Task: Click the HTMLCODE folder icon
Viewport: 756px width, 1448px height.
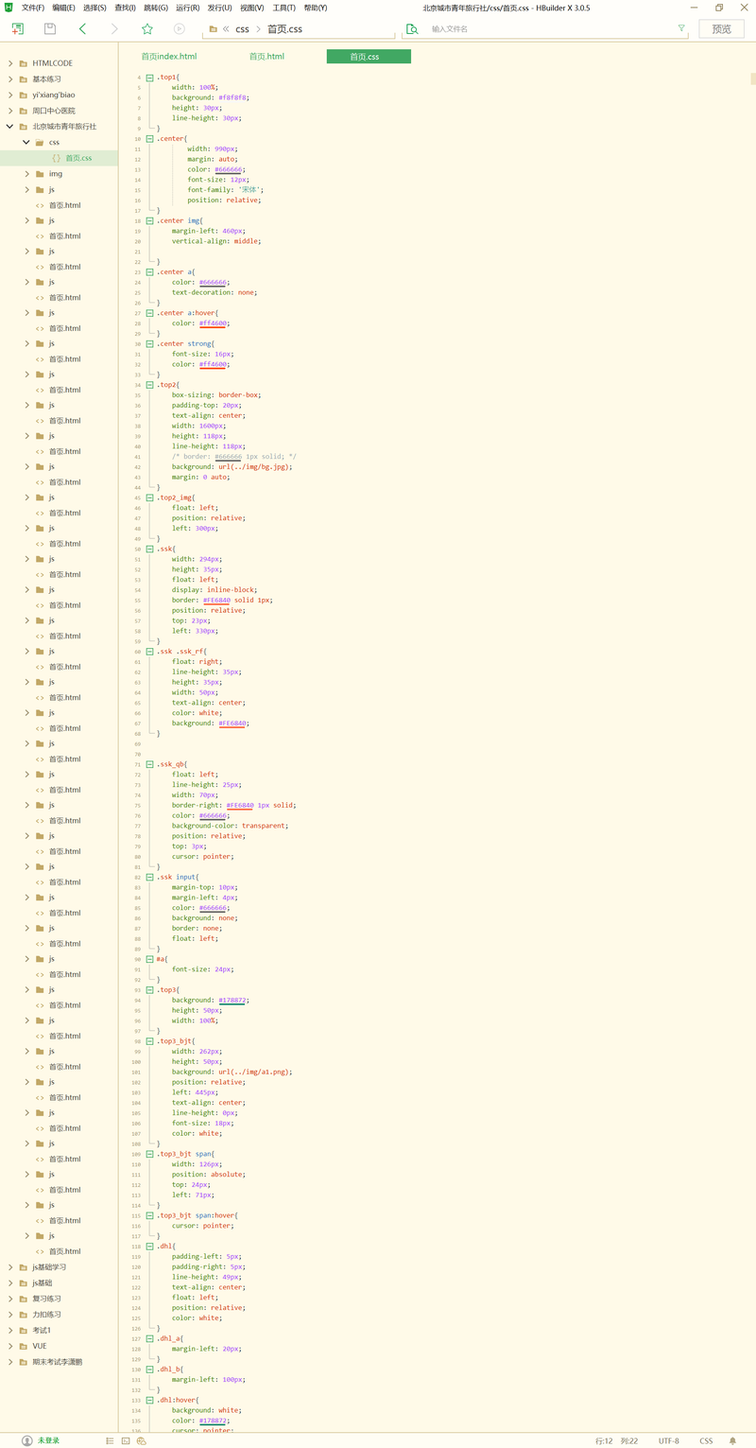Action: click(23, 63)
